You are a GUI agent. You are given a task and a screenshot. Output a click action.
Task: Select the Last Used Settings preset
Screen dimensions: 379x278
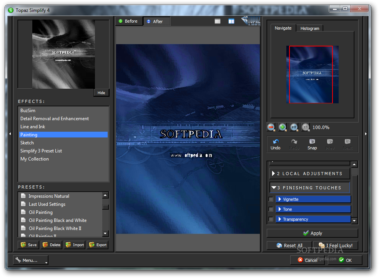tap(47, 204)
